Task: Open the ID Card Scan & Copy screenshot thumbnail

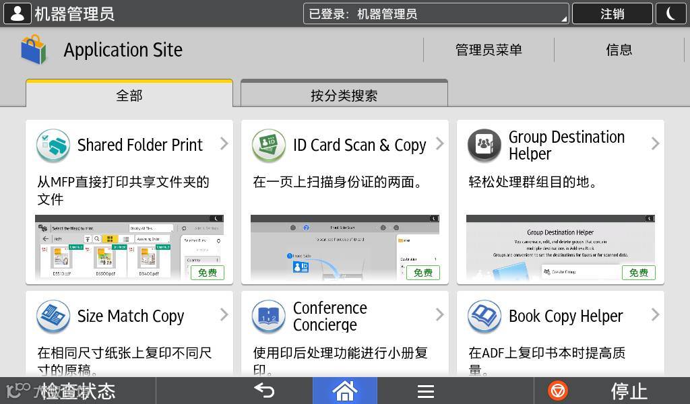Action: tap(345, 248)
